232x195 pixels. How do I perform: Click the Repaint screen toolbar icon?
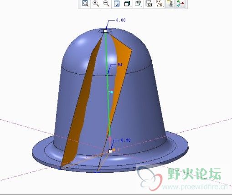coord(117,4)
